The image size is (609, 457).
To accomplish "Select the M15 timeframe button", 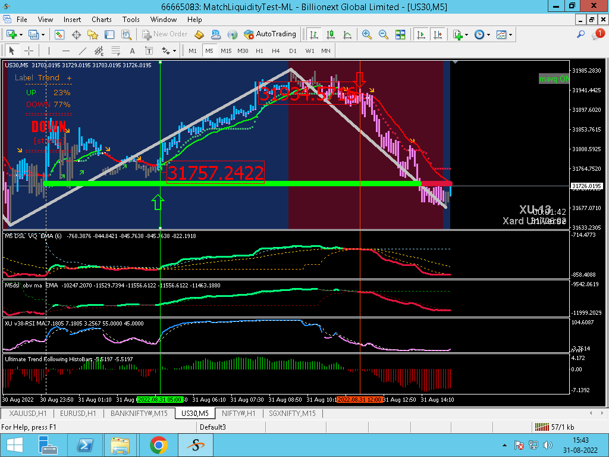I will [226, 51].
